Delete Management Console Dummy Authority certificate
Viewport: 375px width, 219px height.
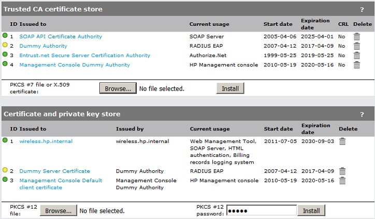[356, 65]
